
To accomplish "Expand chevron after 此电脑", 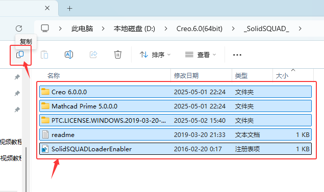I will tap(103, 29).
